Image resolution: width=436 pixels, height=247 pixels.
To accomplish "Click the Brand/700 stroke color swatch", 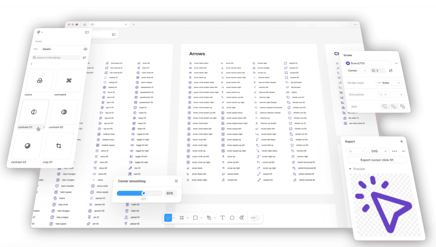I will tap(348, 63).
